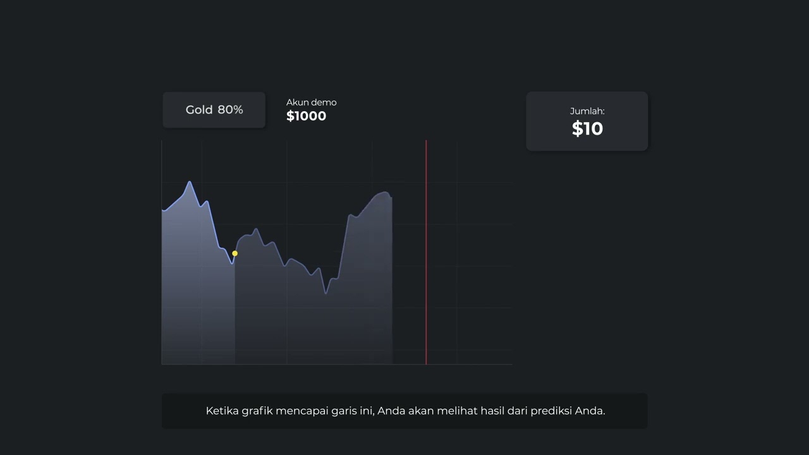Viewport: 809px width, 455px height.
Task: Click the Jumlah: label
Action: pyautogui.click(x=587, y=111)
